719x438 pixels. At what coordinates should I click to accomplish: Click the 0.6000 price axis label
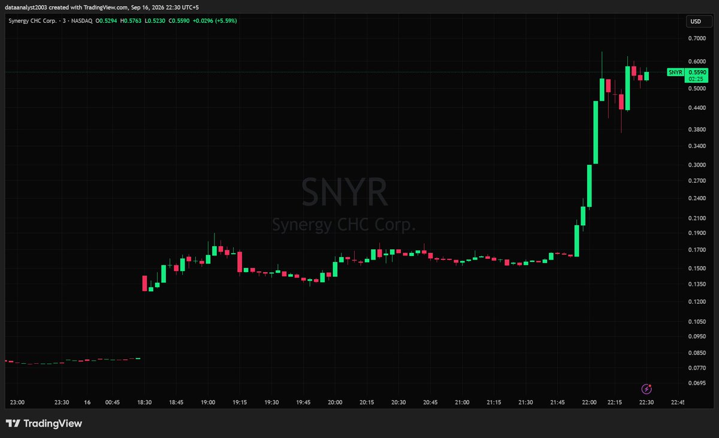tap(697, 61)
